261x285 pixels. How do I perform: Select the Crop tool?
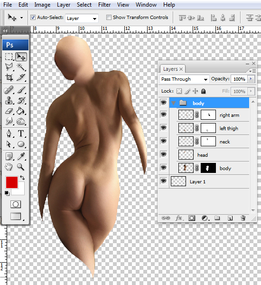9,77
